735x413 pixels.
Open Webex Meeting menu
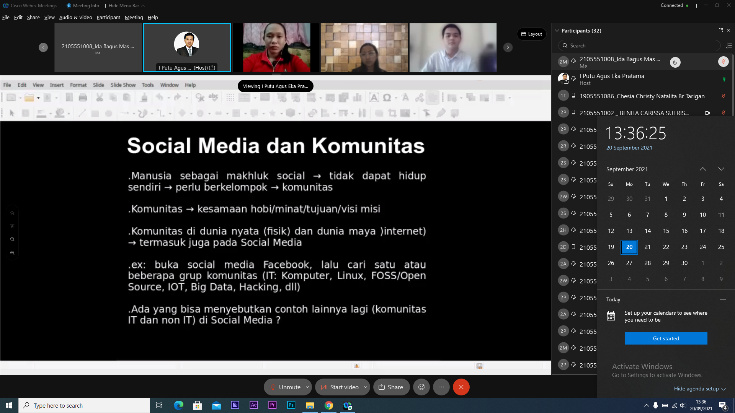134,17
